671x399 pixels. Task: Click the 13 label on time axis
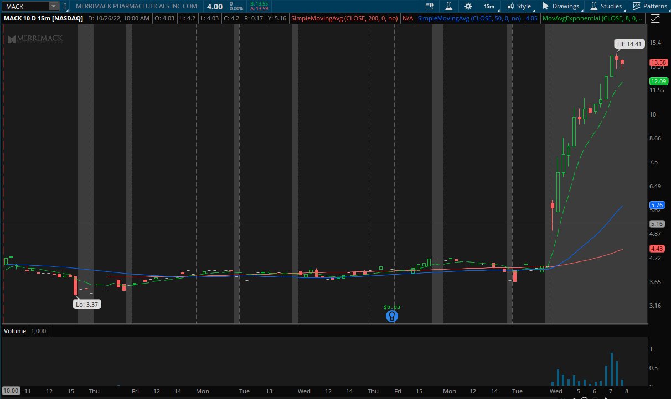tap(269, 391)
